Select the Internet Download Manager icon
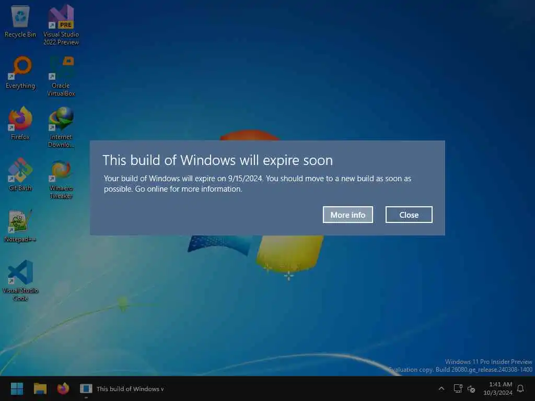 (61, 127)
